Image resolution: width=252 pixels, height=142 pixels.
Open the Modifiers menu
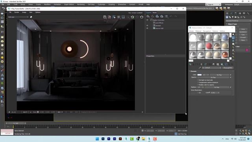47,4
